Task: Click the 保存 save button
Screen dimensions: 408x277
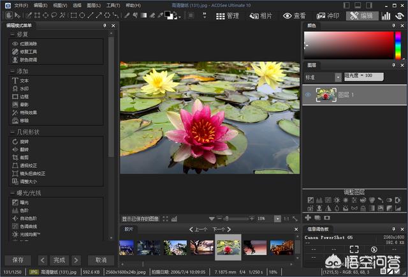Action: [18, 260]
